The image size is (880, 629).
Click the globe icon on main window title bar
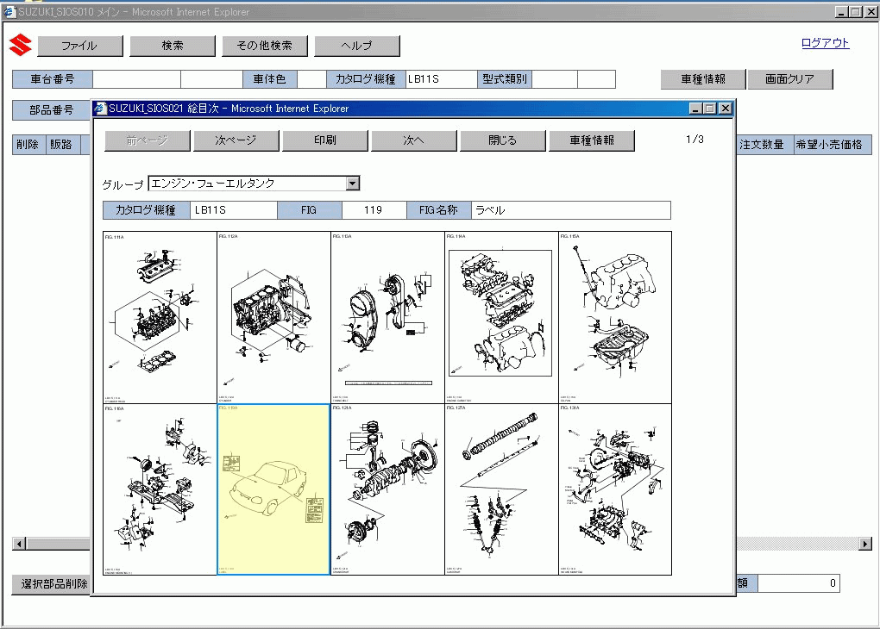[9, 12]
